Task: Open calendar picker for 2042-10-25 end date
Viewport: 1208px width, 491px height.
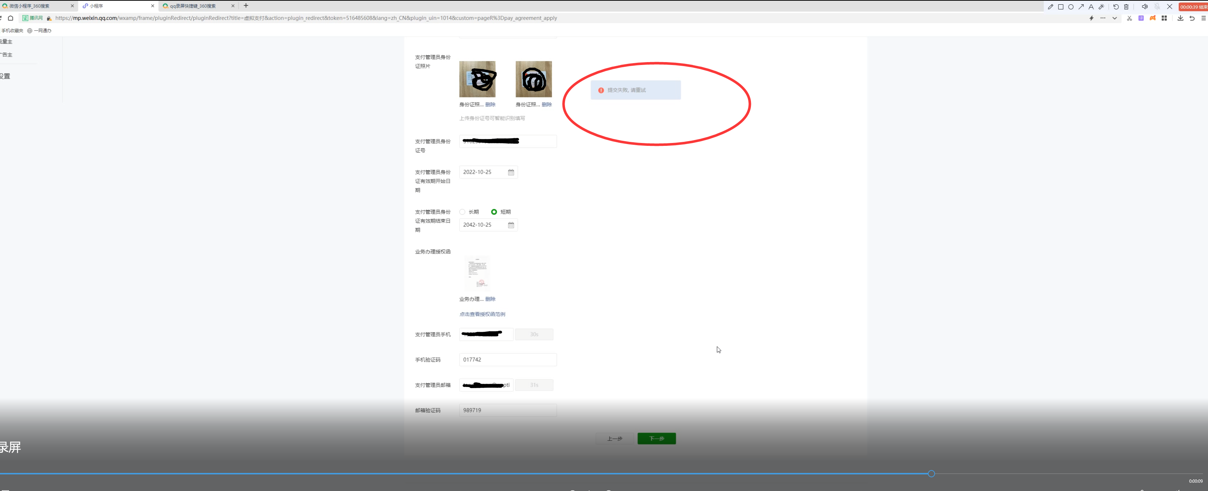Action: point(511,225)
